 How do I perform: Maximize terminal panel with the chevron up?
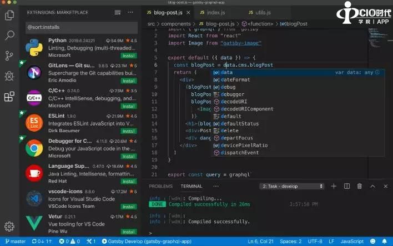pyautogui.click(x=374, y=187)
